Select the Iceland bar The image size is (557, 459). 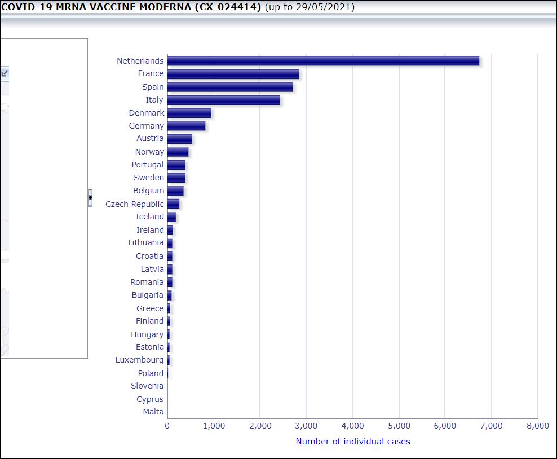click(x=171, y=217)
